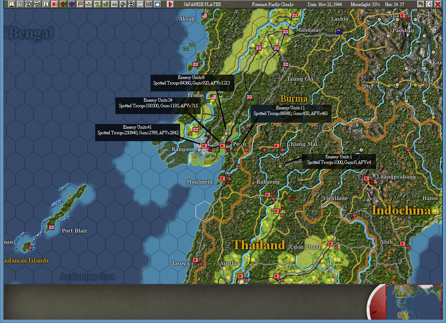This screenshot has width=446, height=323.
Task: Click the Mandalay city label
Action: pyautogui.click(x=308, y=30)
